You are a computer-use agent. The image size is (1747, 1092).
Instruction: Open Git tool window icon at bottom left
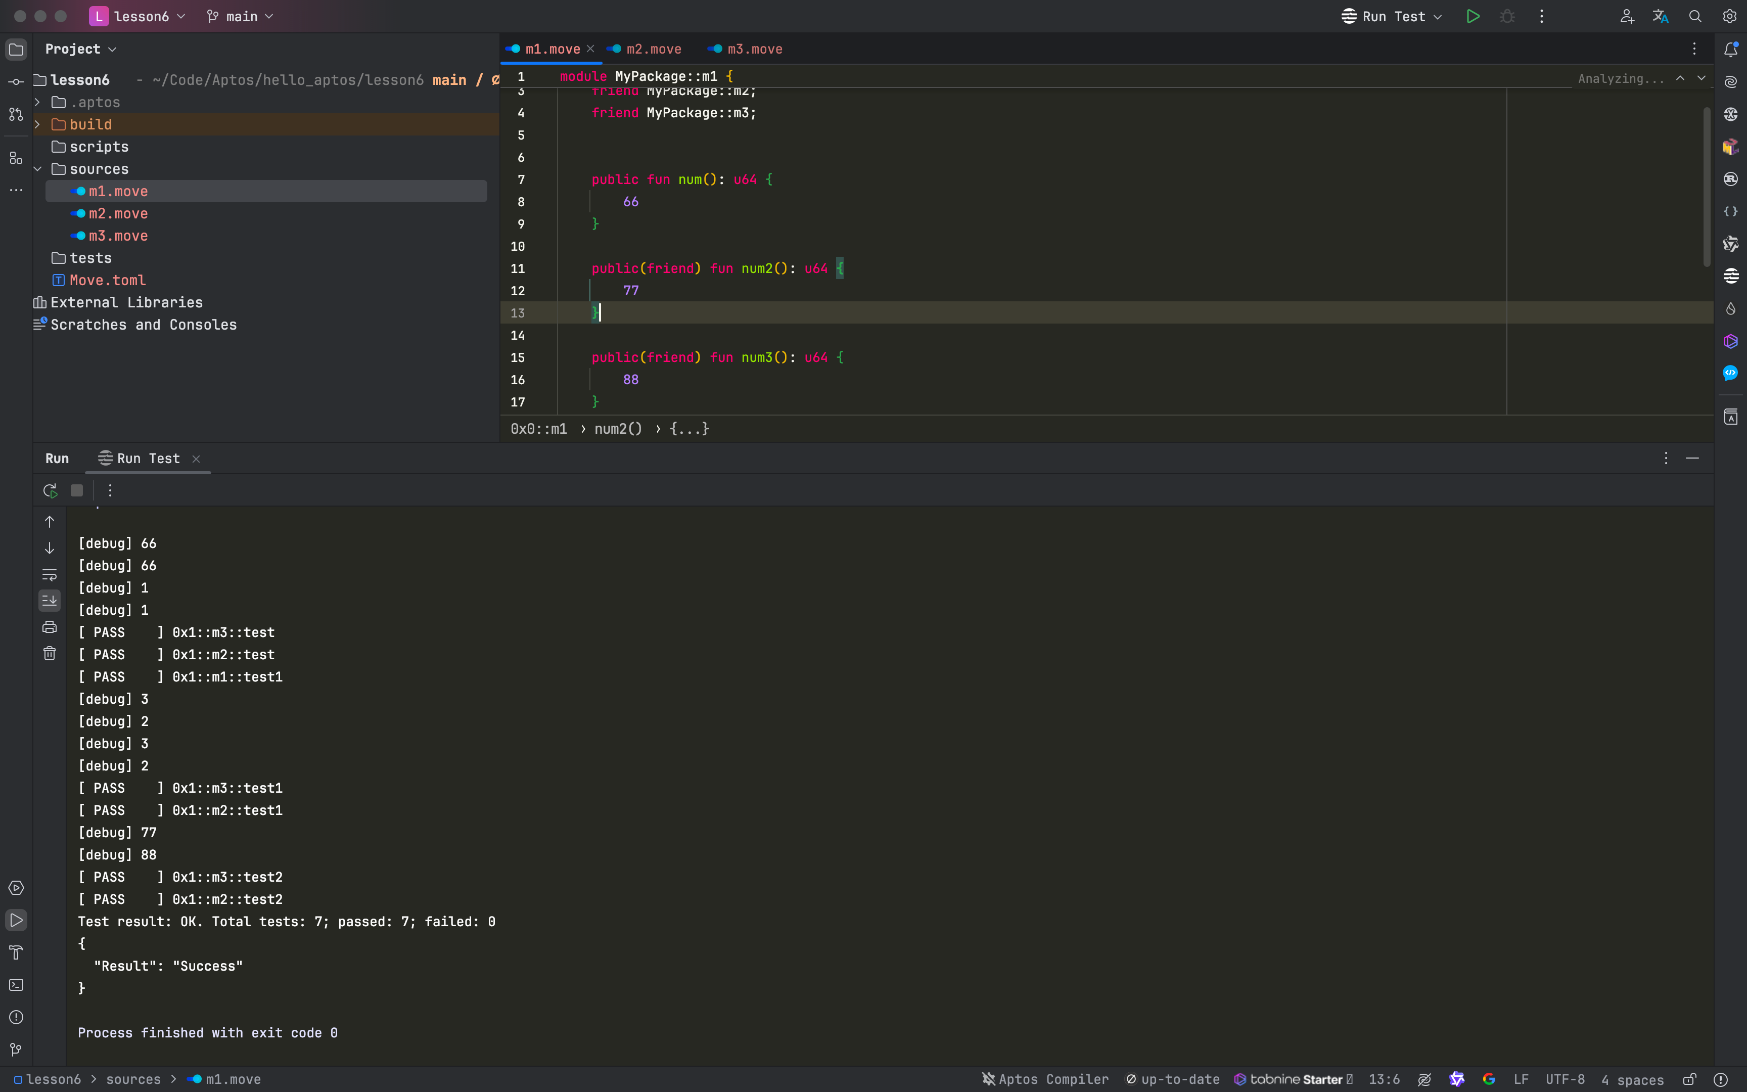[x=16, y=1050]
